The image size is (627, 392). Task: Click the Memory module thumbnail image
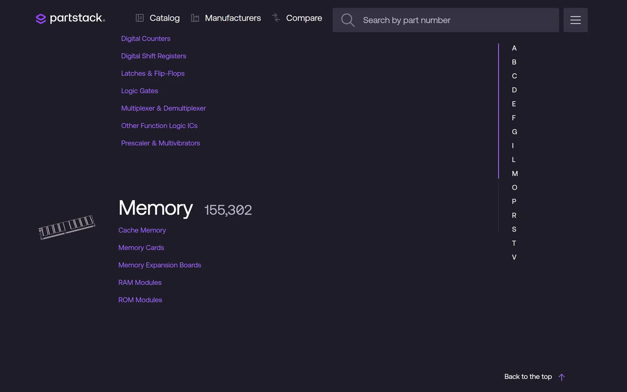[67, 227]
